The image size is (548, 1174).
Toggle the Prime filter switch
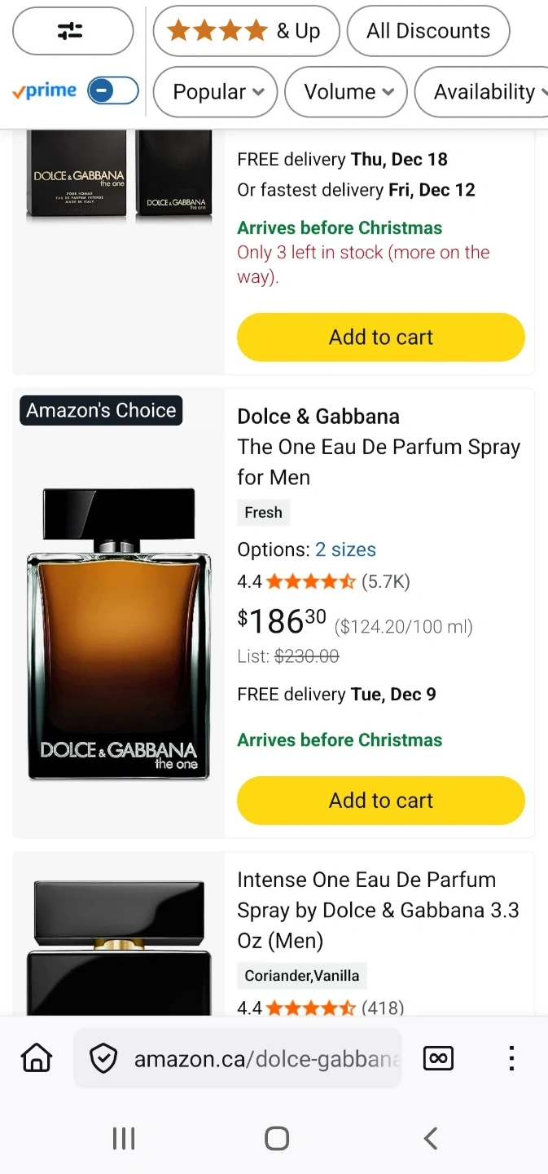tap(113, 90)
